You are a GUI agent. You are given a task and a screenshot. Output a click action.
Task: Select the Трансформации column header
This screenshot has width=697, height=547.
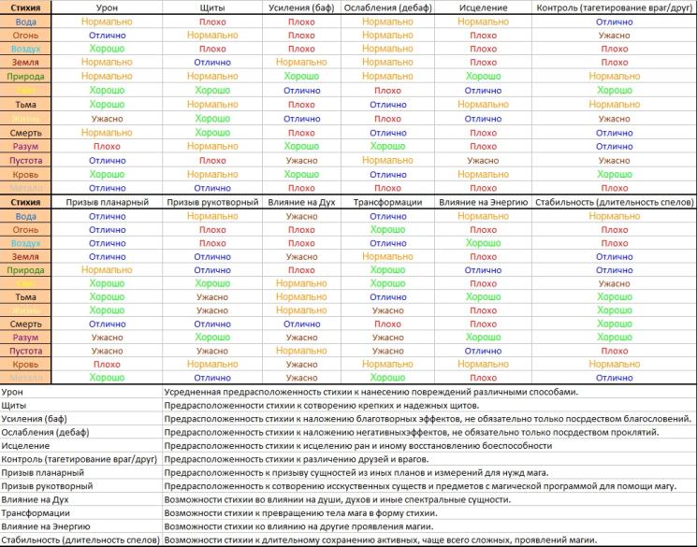387,202
